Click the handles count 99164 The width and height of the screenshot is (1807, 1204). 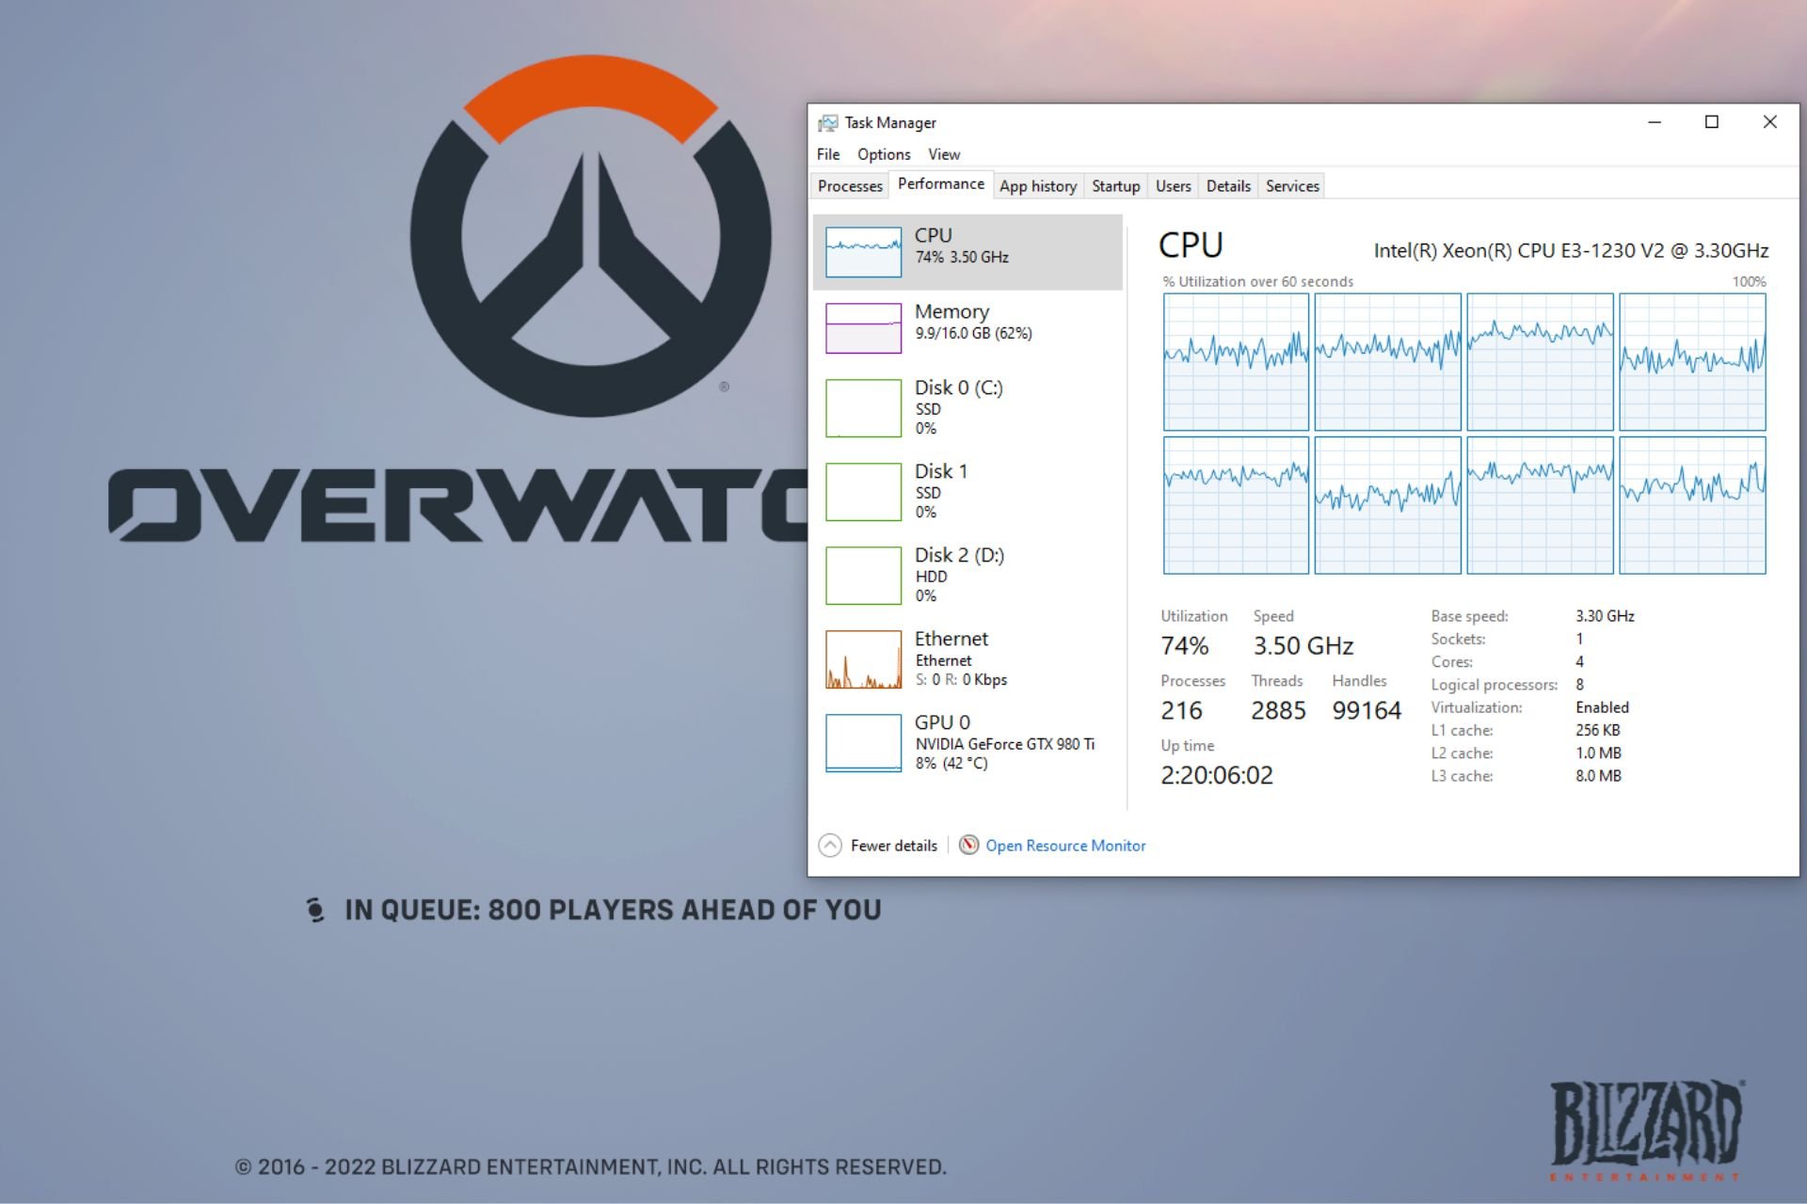1367,711
